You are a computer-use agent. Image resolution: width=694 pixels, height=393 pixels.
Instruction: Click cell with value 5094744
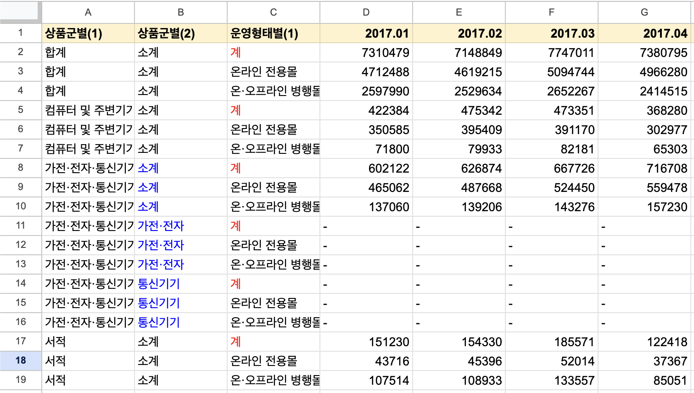point(552,72)
